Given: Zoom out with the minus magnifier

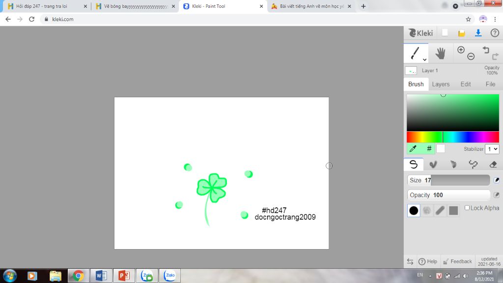Looking at the screenshot, I should click(471, 57).
